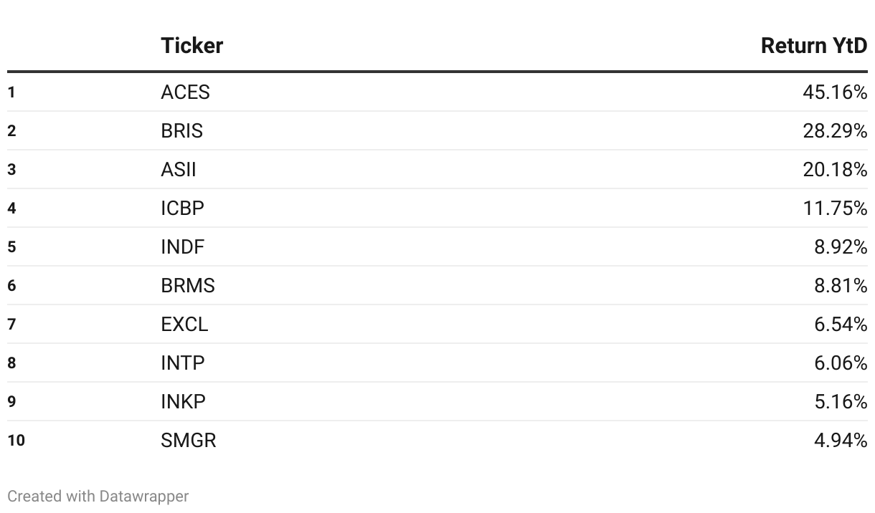Open the Created with Datawrapper link
This screenshot has height=513, width=875.
click(98, 496)
